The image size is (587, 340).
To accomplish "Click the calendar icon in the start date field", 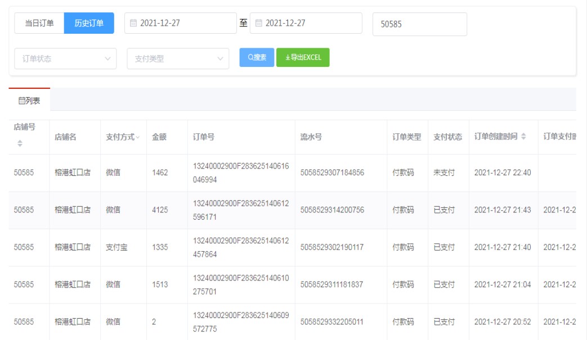I will click(133, 24).
